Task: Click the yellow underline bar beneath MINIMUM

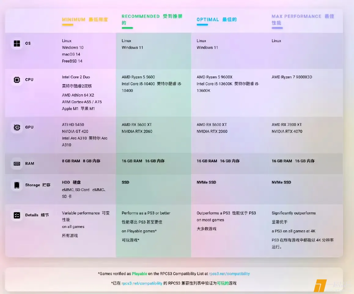Action: [68, 25]
